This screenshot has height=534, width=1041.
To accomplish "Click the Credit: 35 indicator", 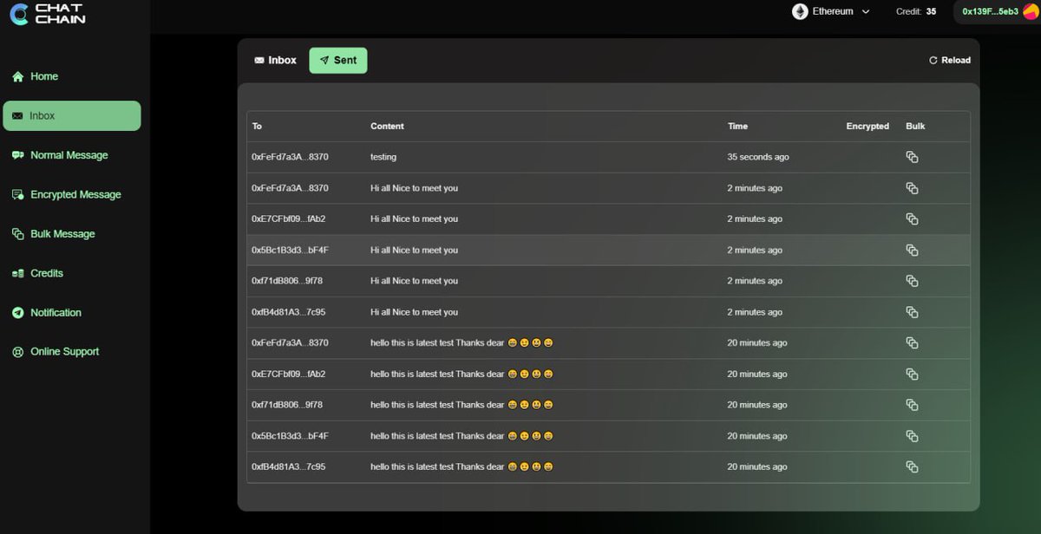I will click(916, 12).
